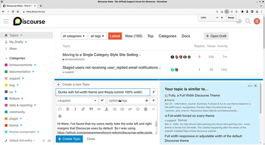Increase browser zoom with plus

pos(222,18)
